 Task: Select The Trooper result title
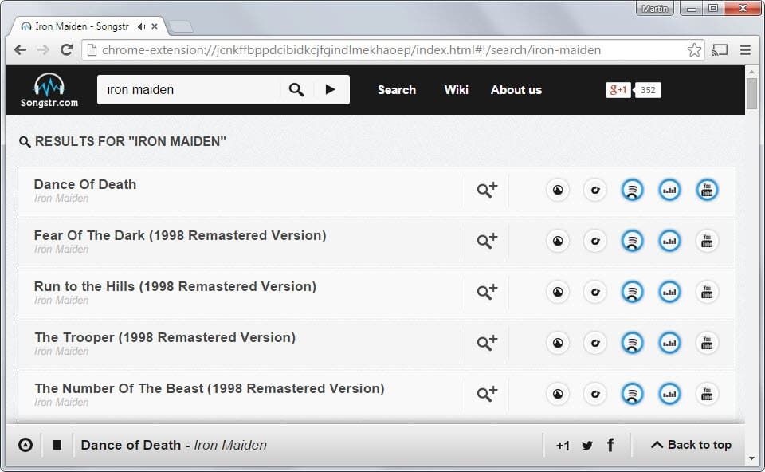coord(165,337)
